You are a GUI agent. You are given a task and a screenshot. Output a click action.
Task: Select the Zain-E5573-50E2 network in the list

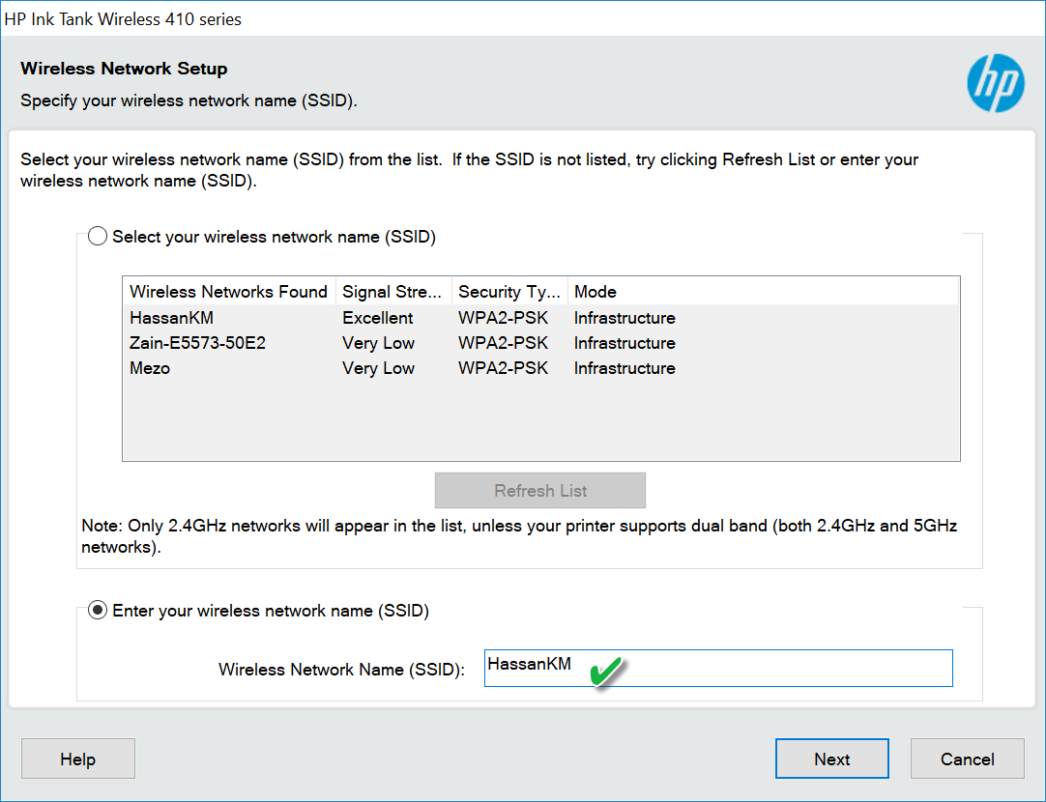(x=198, y=343)
